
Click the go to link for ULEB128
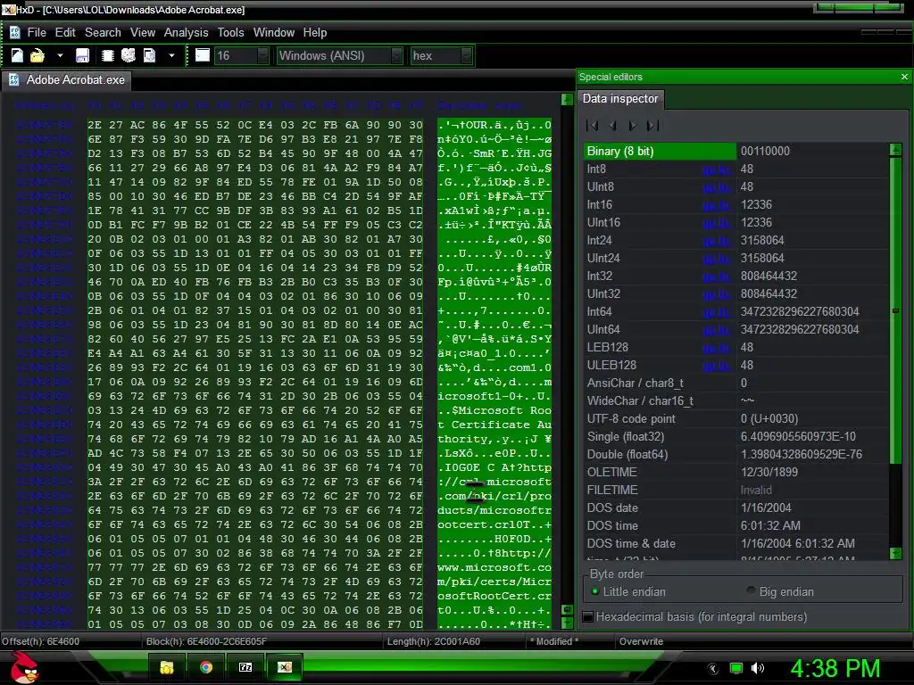[x=717, y=366]
